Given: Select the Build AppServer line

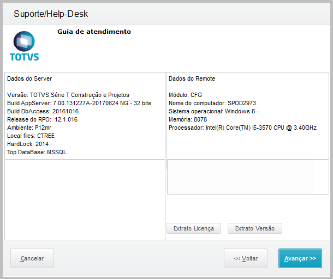Looking at the screenshot, I should [79, 103].
